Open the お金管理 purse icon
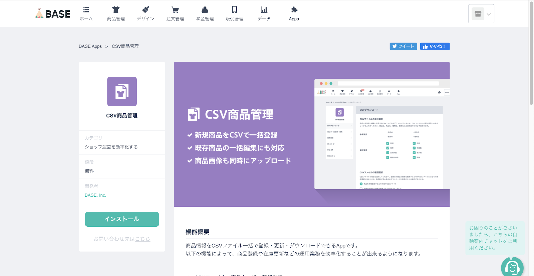The height and width of the screenshot is (276, 534). [205, 10]
